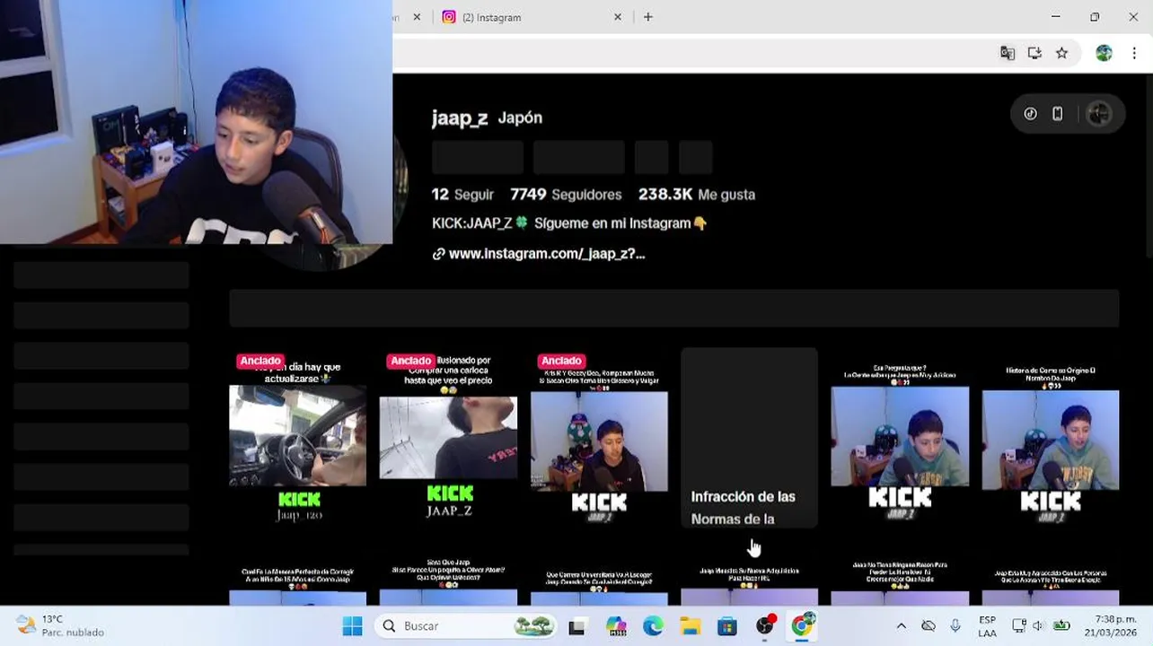Click the OneDrive cloud tray icon

[929, 626]
